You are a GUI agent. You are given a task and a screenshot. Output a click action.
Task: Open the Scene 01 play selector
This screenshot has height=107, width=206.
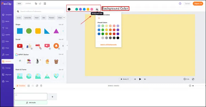click(125, 79)
